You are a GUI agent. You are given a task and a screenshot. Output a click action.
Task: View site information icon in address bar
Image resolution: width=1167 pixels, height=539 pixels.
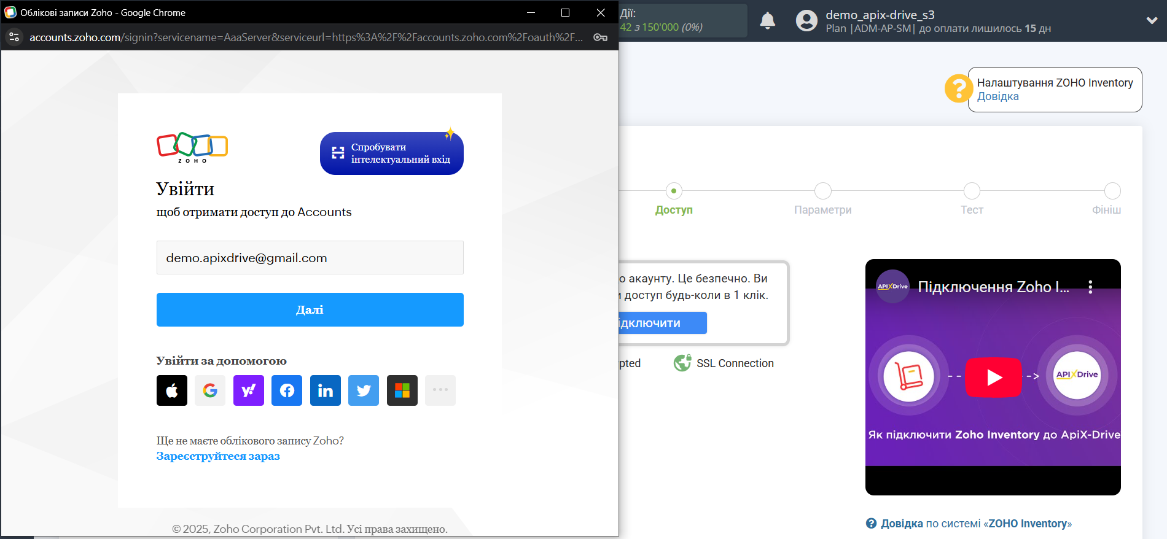[x=14, y=37]
